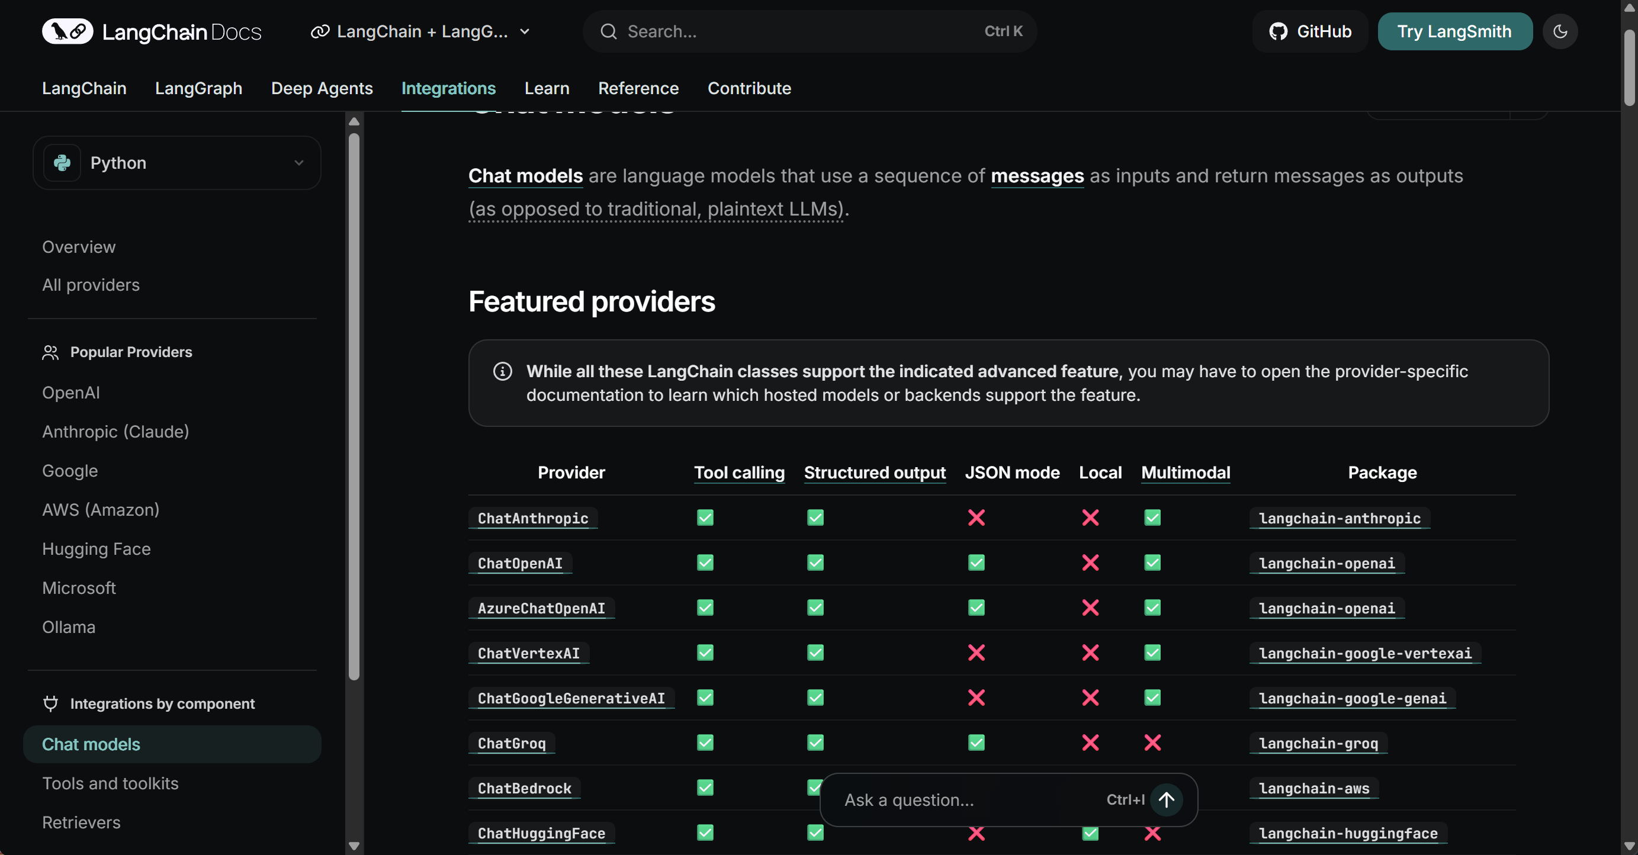Viewport: 1638px width, 855px height.
Task: Click ChatGoogleGenerativeAI JSON mode cross icon
Action: tap(976, 698)
